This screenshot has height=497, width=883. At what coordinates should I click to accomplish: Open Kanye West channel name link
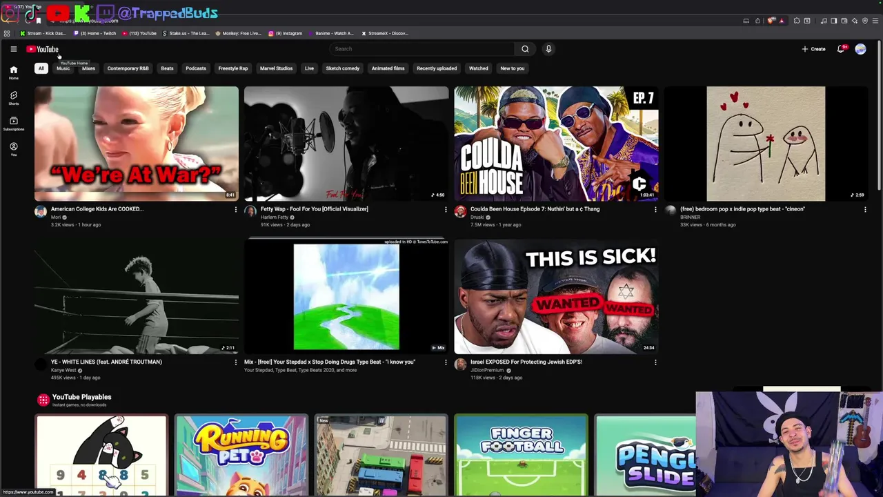point(63,370)
